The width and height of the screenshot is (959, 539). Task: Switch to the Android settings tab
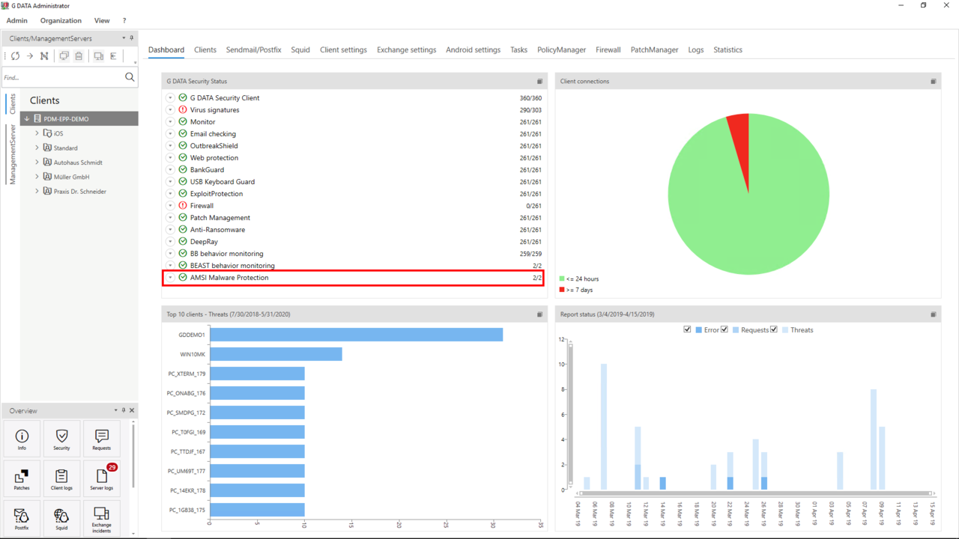[473, 50]
